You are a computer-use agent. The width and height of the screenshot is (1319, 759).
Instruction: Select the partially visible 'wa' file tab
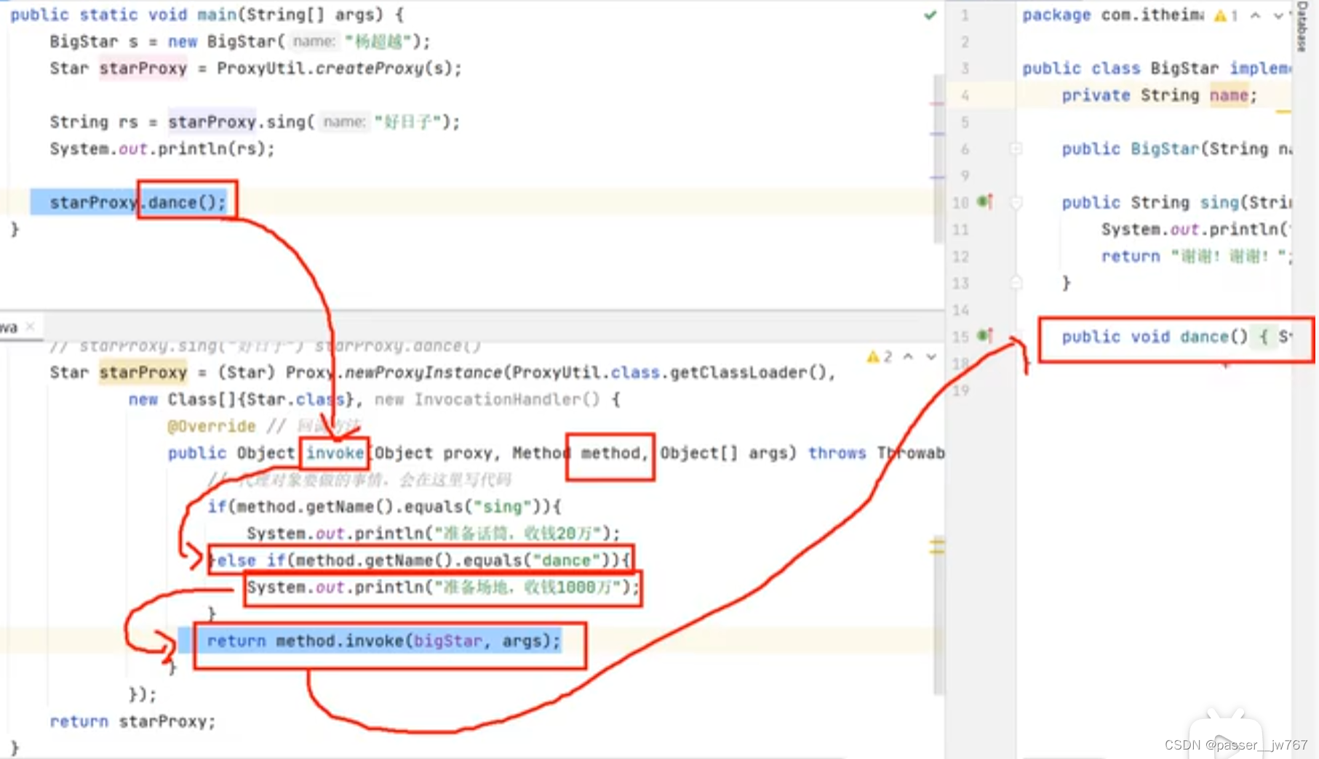[x=9, y=327]
